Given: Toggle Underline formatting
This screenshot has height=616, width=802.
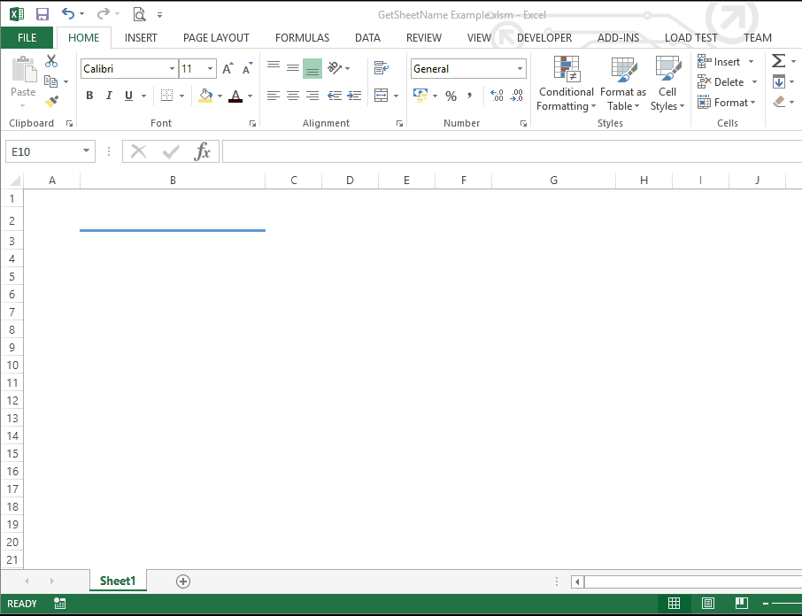Looking at the screenshot, I should coord(127,95).
